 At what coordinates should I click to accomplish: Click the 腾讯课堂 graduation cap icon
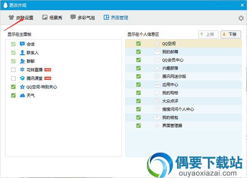[22, 78]
